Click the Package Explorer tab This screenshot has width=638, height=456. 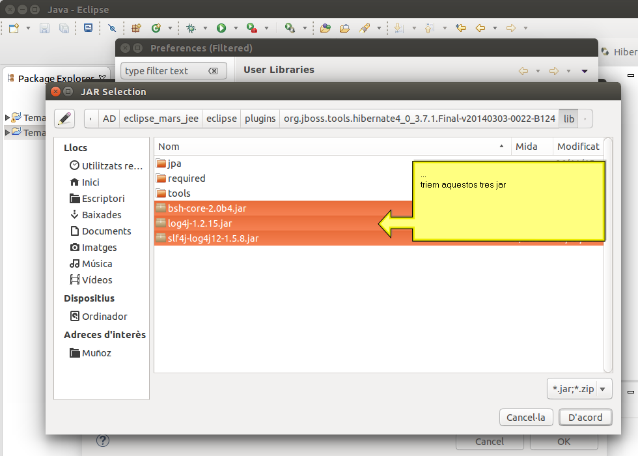(x=56, y=78)
